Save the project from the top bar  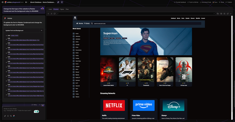click(x=215, y=2)
